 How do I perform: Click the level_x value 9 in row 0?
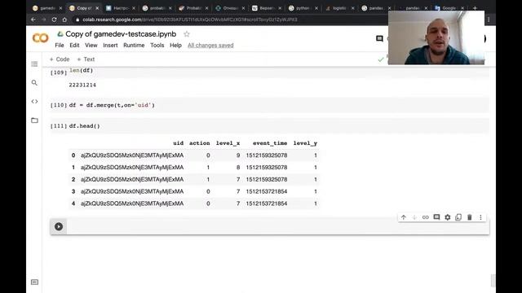(x=238, y=155)
